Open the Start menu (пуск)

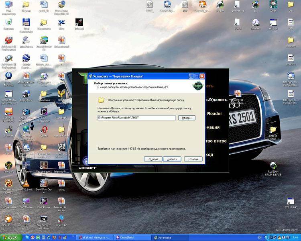click(x=11, y=237)
